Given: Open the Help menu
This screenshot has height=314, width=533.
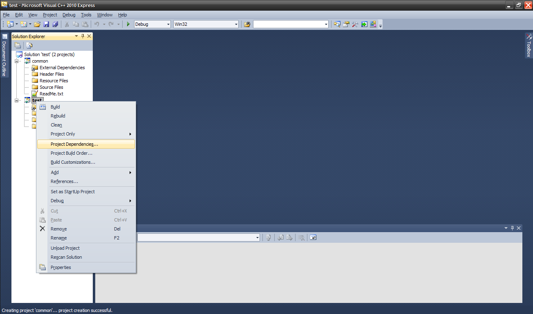Looking at the screenshot, I should tap(123, 15).
